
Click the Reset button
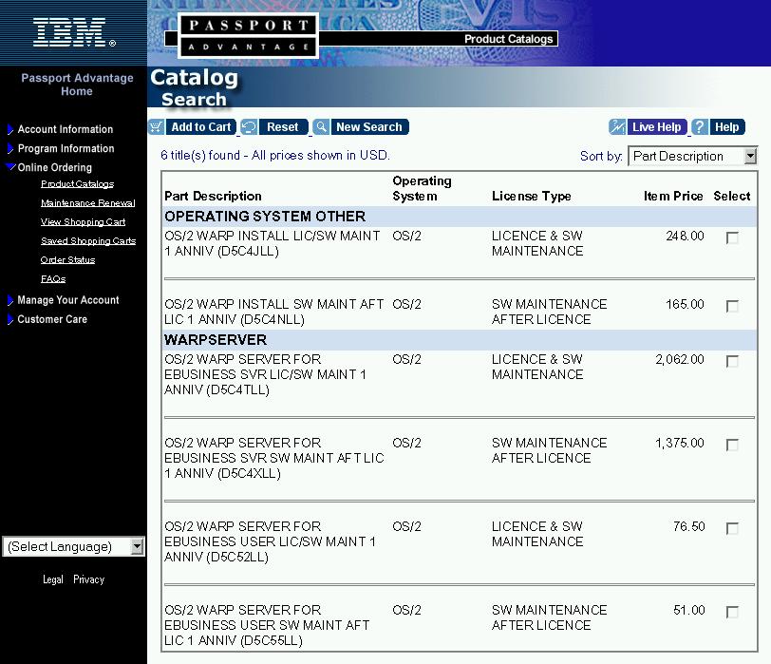click(283, 127)
